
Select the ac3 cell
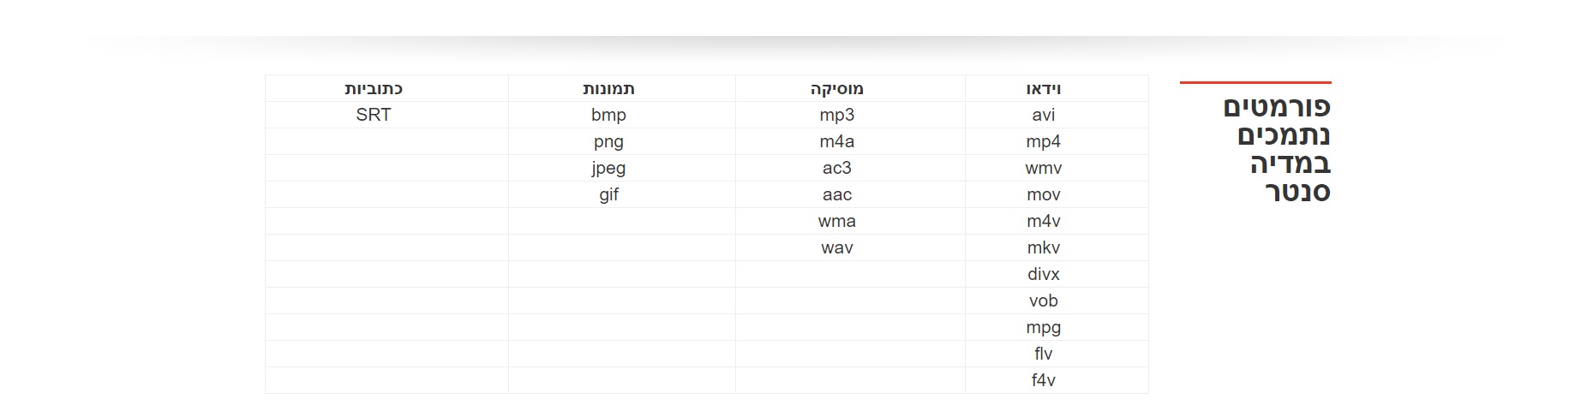click(836, 168)
